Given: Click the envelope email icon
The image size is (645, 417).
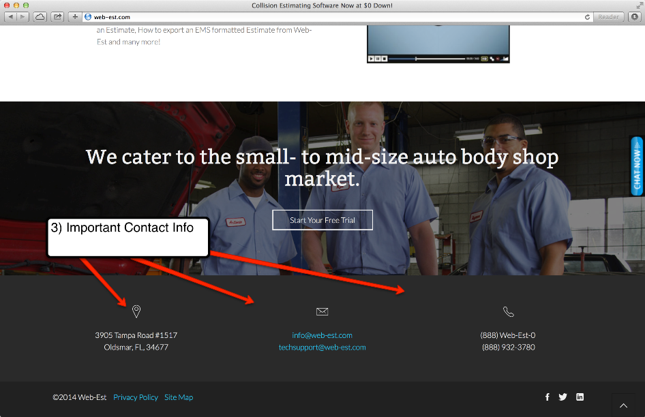Looking at the screenshot, I should [x=322, y=311].
